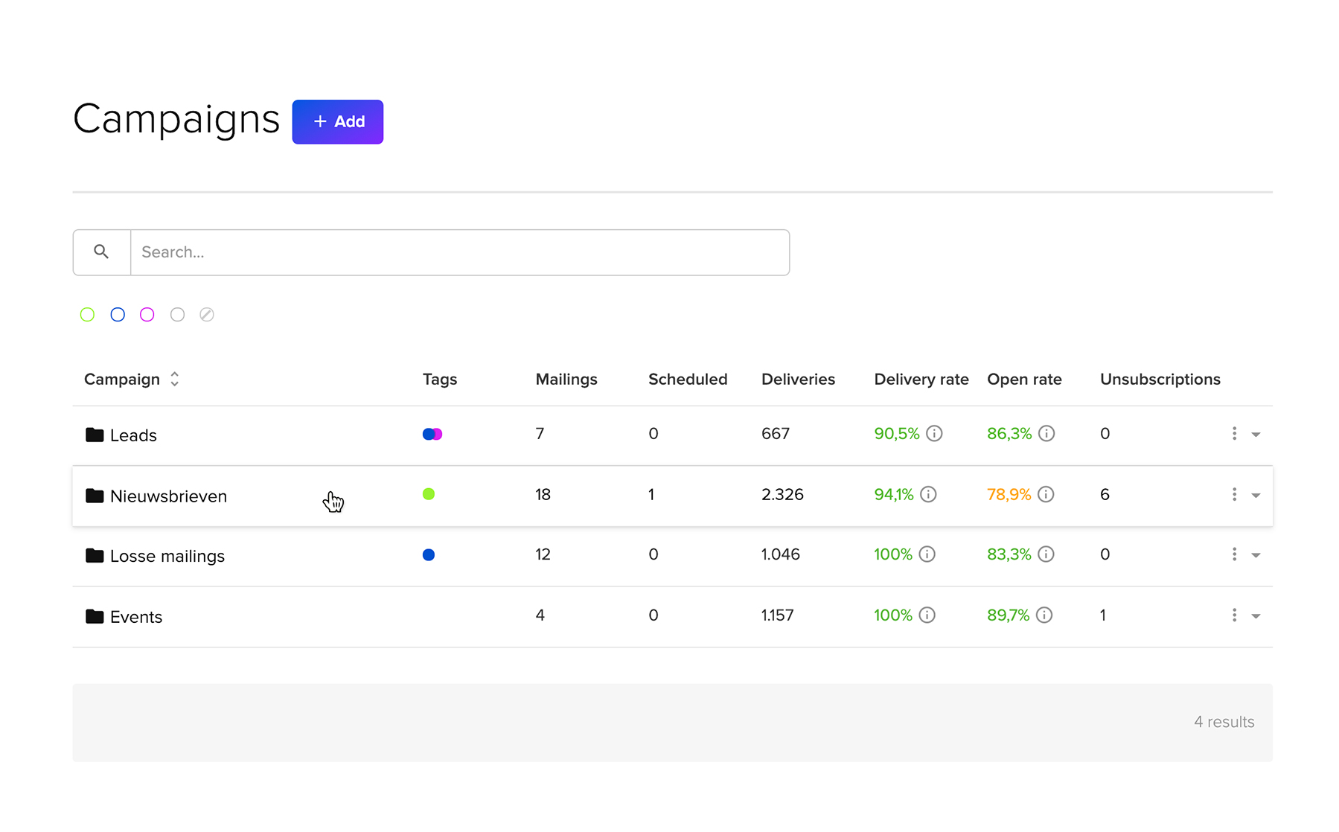
Task: Show info for Leads delivery rate 90,5%
Action: tap(934, 433)
